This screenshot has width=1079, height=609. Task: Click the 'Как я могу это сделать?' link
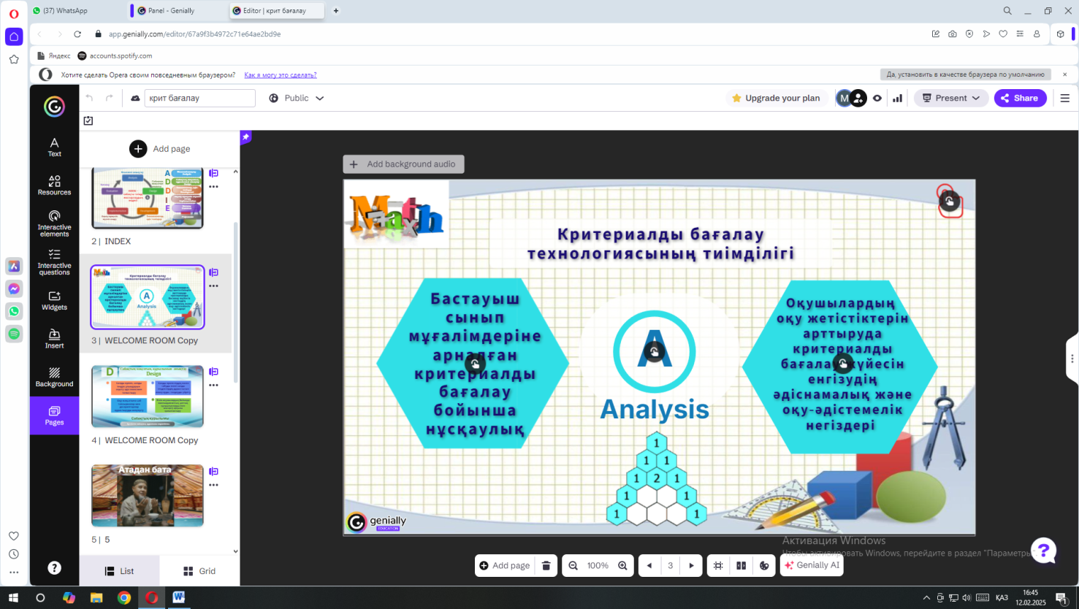[281, 74]
